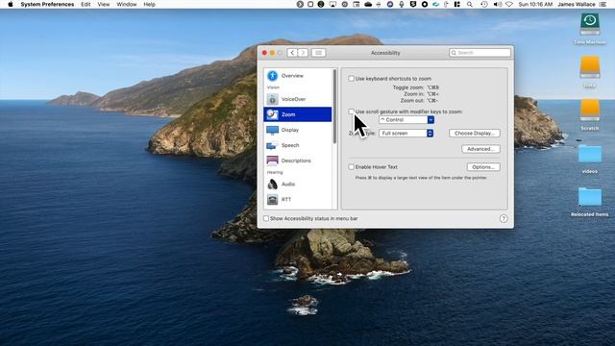The image size is (615, 346).
Task: Enable Use keyboard shortcuts to zoom
Action: pos(351,79)
